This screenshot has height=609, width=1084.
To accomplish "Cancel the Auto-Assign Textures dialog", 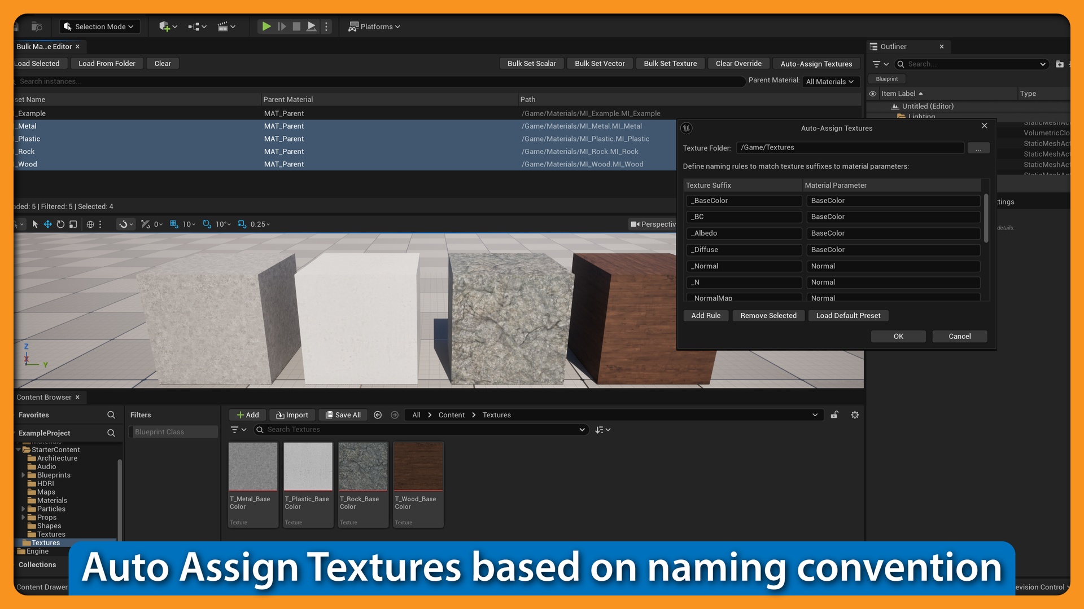I will coord(960,337).
